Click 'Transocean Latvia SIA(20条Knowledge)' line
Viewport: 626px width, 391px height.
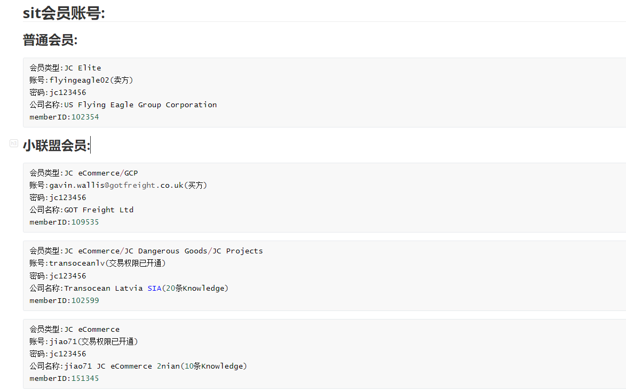129,288
